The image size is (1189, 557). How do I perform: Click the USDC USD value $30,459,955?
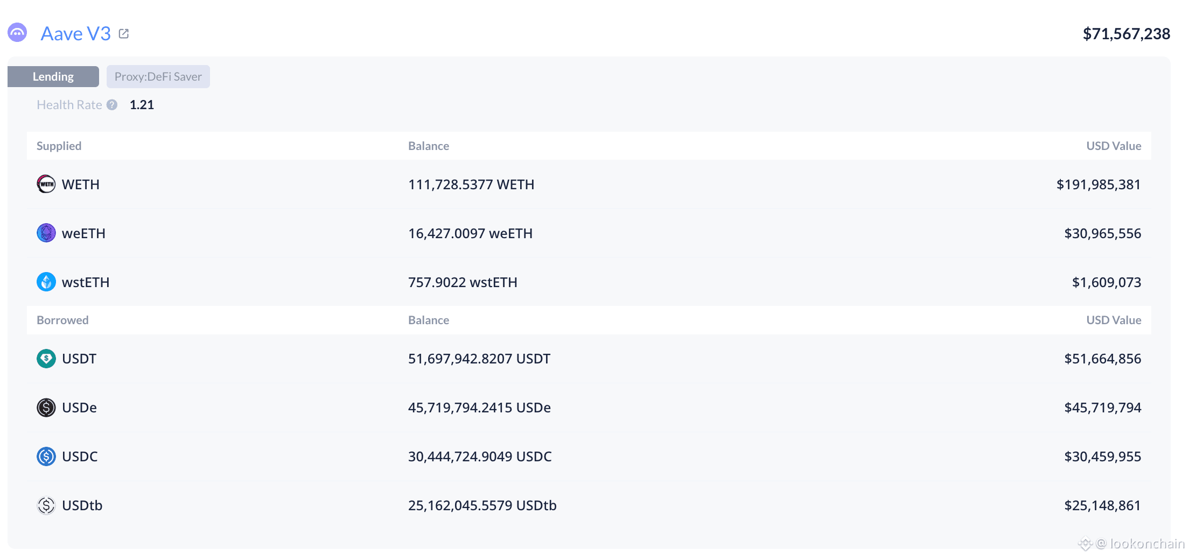1102,456
